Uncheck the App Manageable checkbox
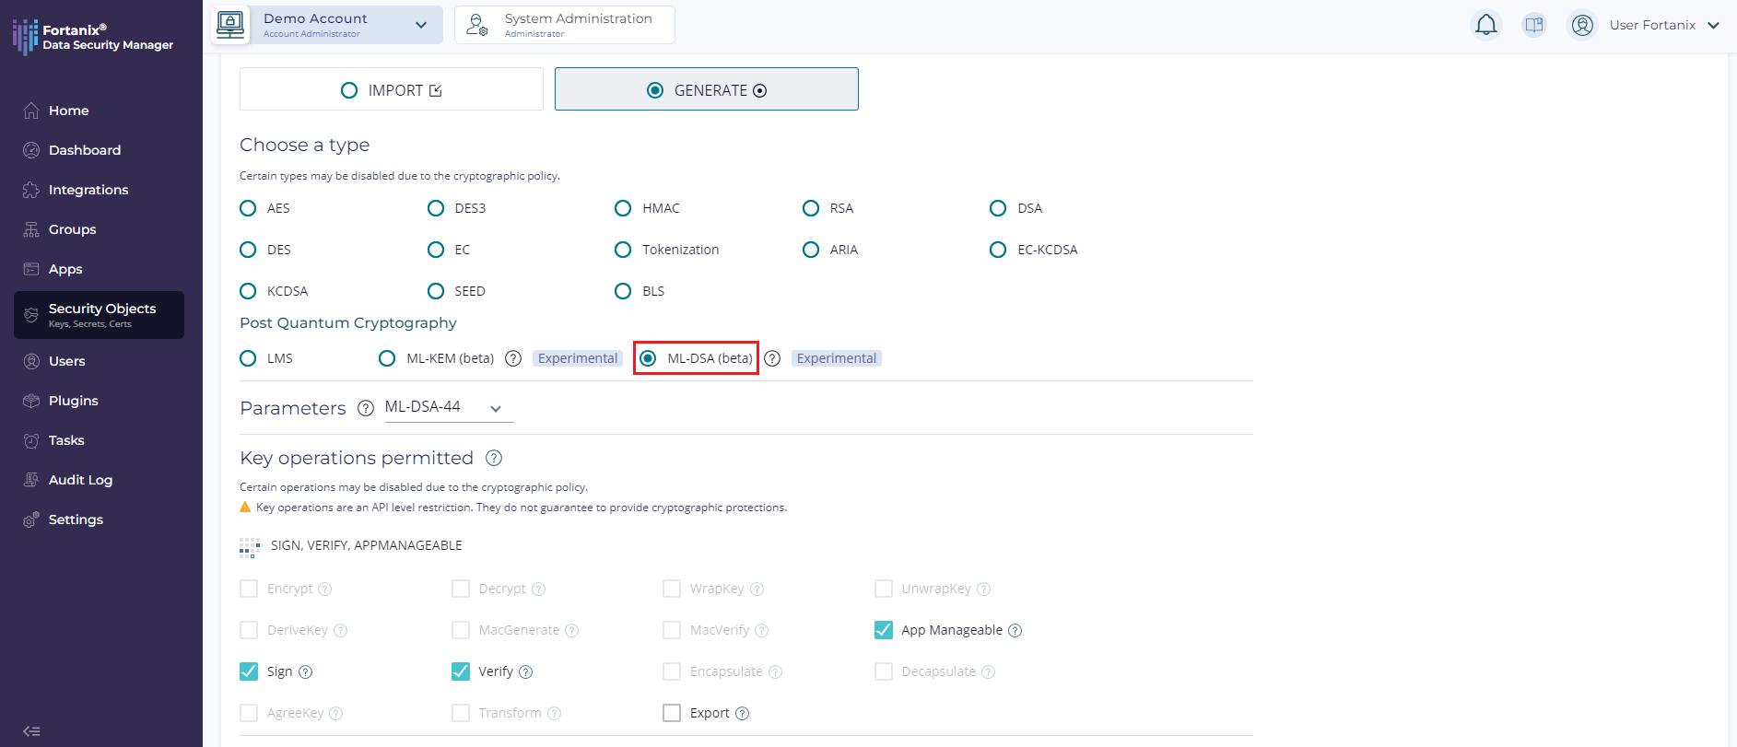Viewport: 1737px width, 747px height. tap(884, 630)
